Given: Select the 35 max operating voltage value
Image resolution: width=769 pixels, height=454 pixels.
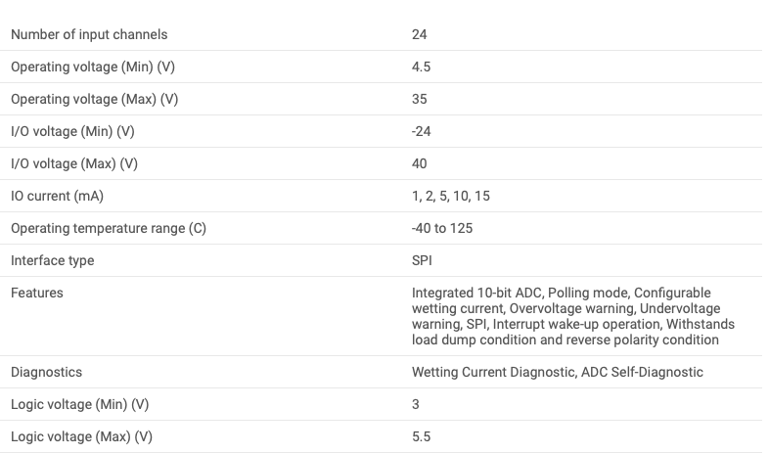Looking at the screenshot, I should coord(420,100).
